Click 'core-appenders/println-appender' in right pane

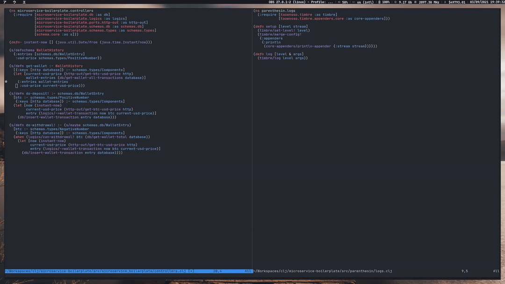click(298, 46)
